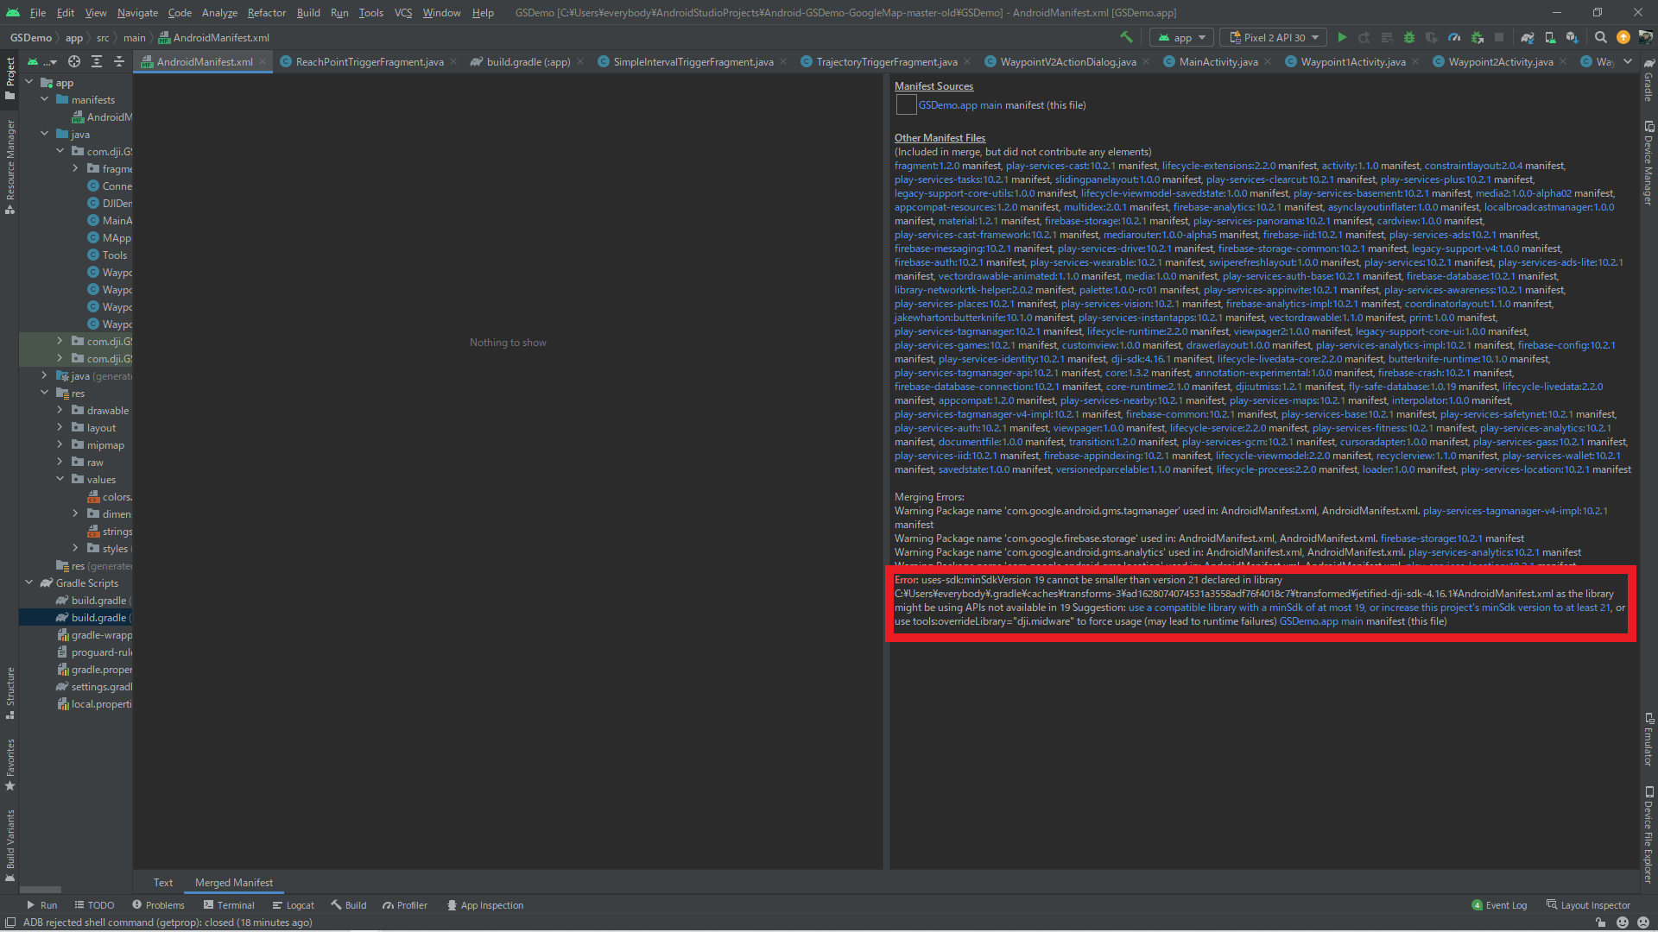Screen dimensions: 1658x932
Task: Sync project with Gradle files elephant icon
Action: 1528,37
